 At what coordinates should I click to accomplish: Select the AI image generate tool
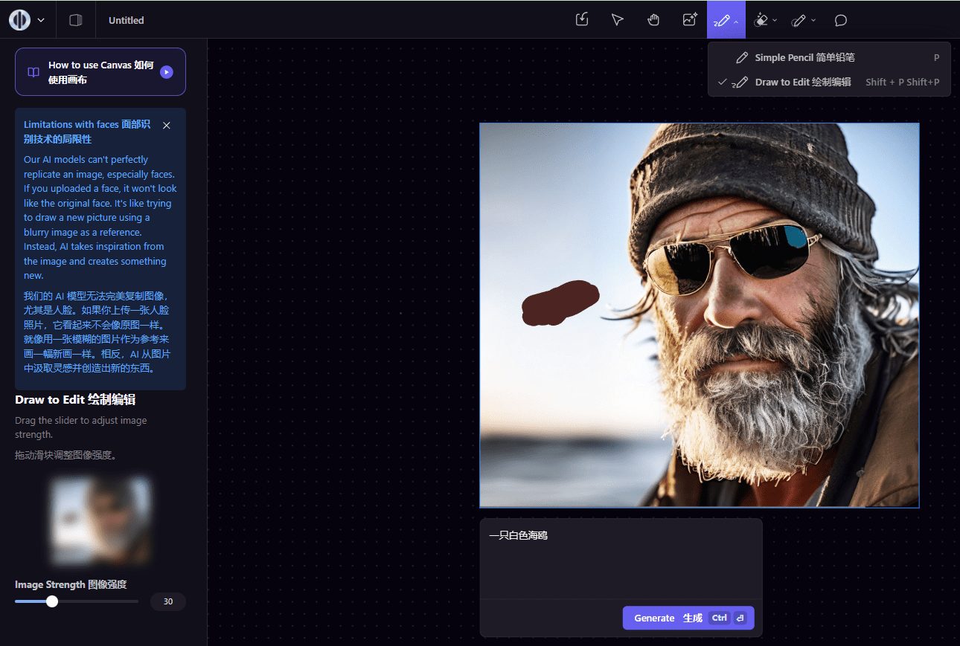point(690,20)
